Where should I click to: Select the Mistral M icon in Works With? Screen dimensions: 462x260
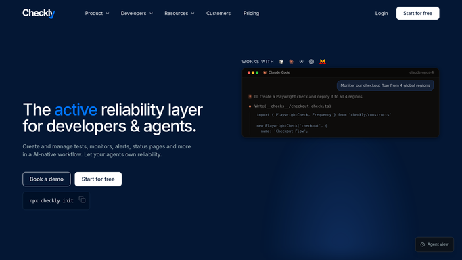point(323,62)
